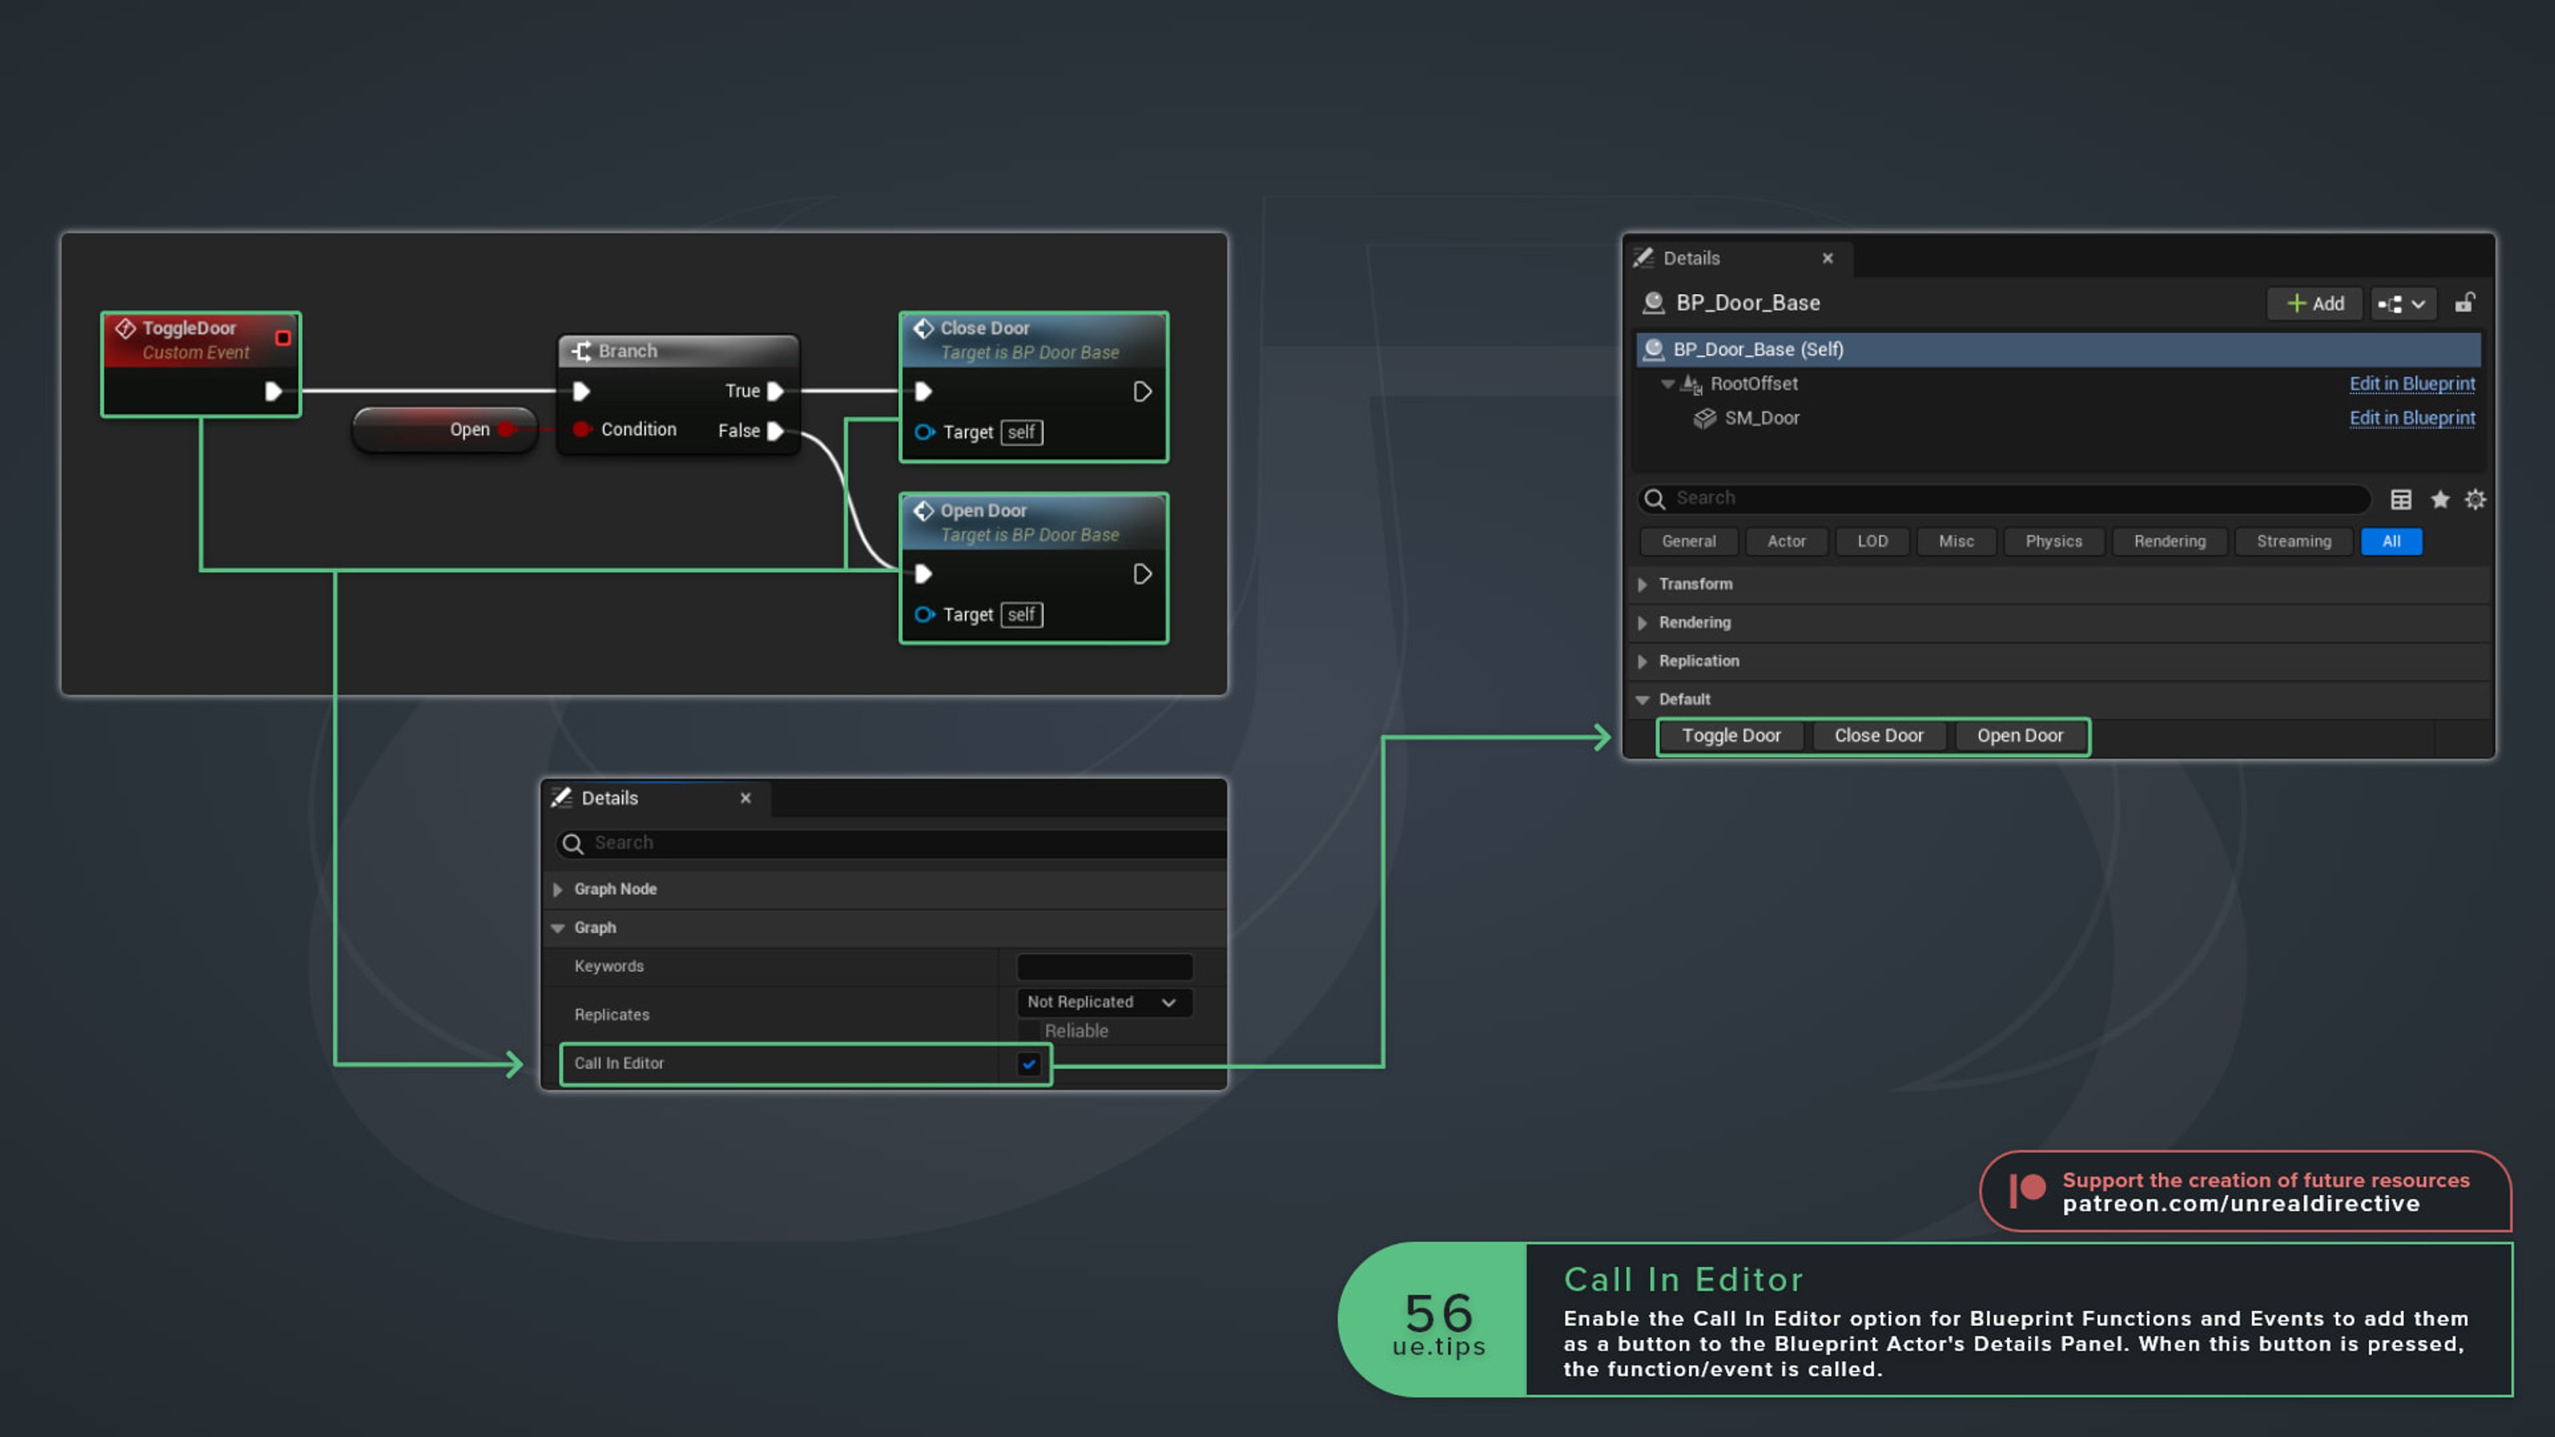
Task: Click the favorites star icon beside search
Action: (2440, 499)
